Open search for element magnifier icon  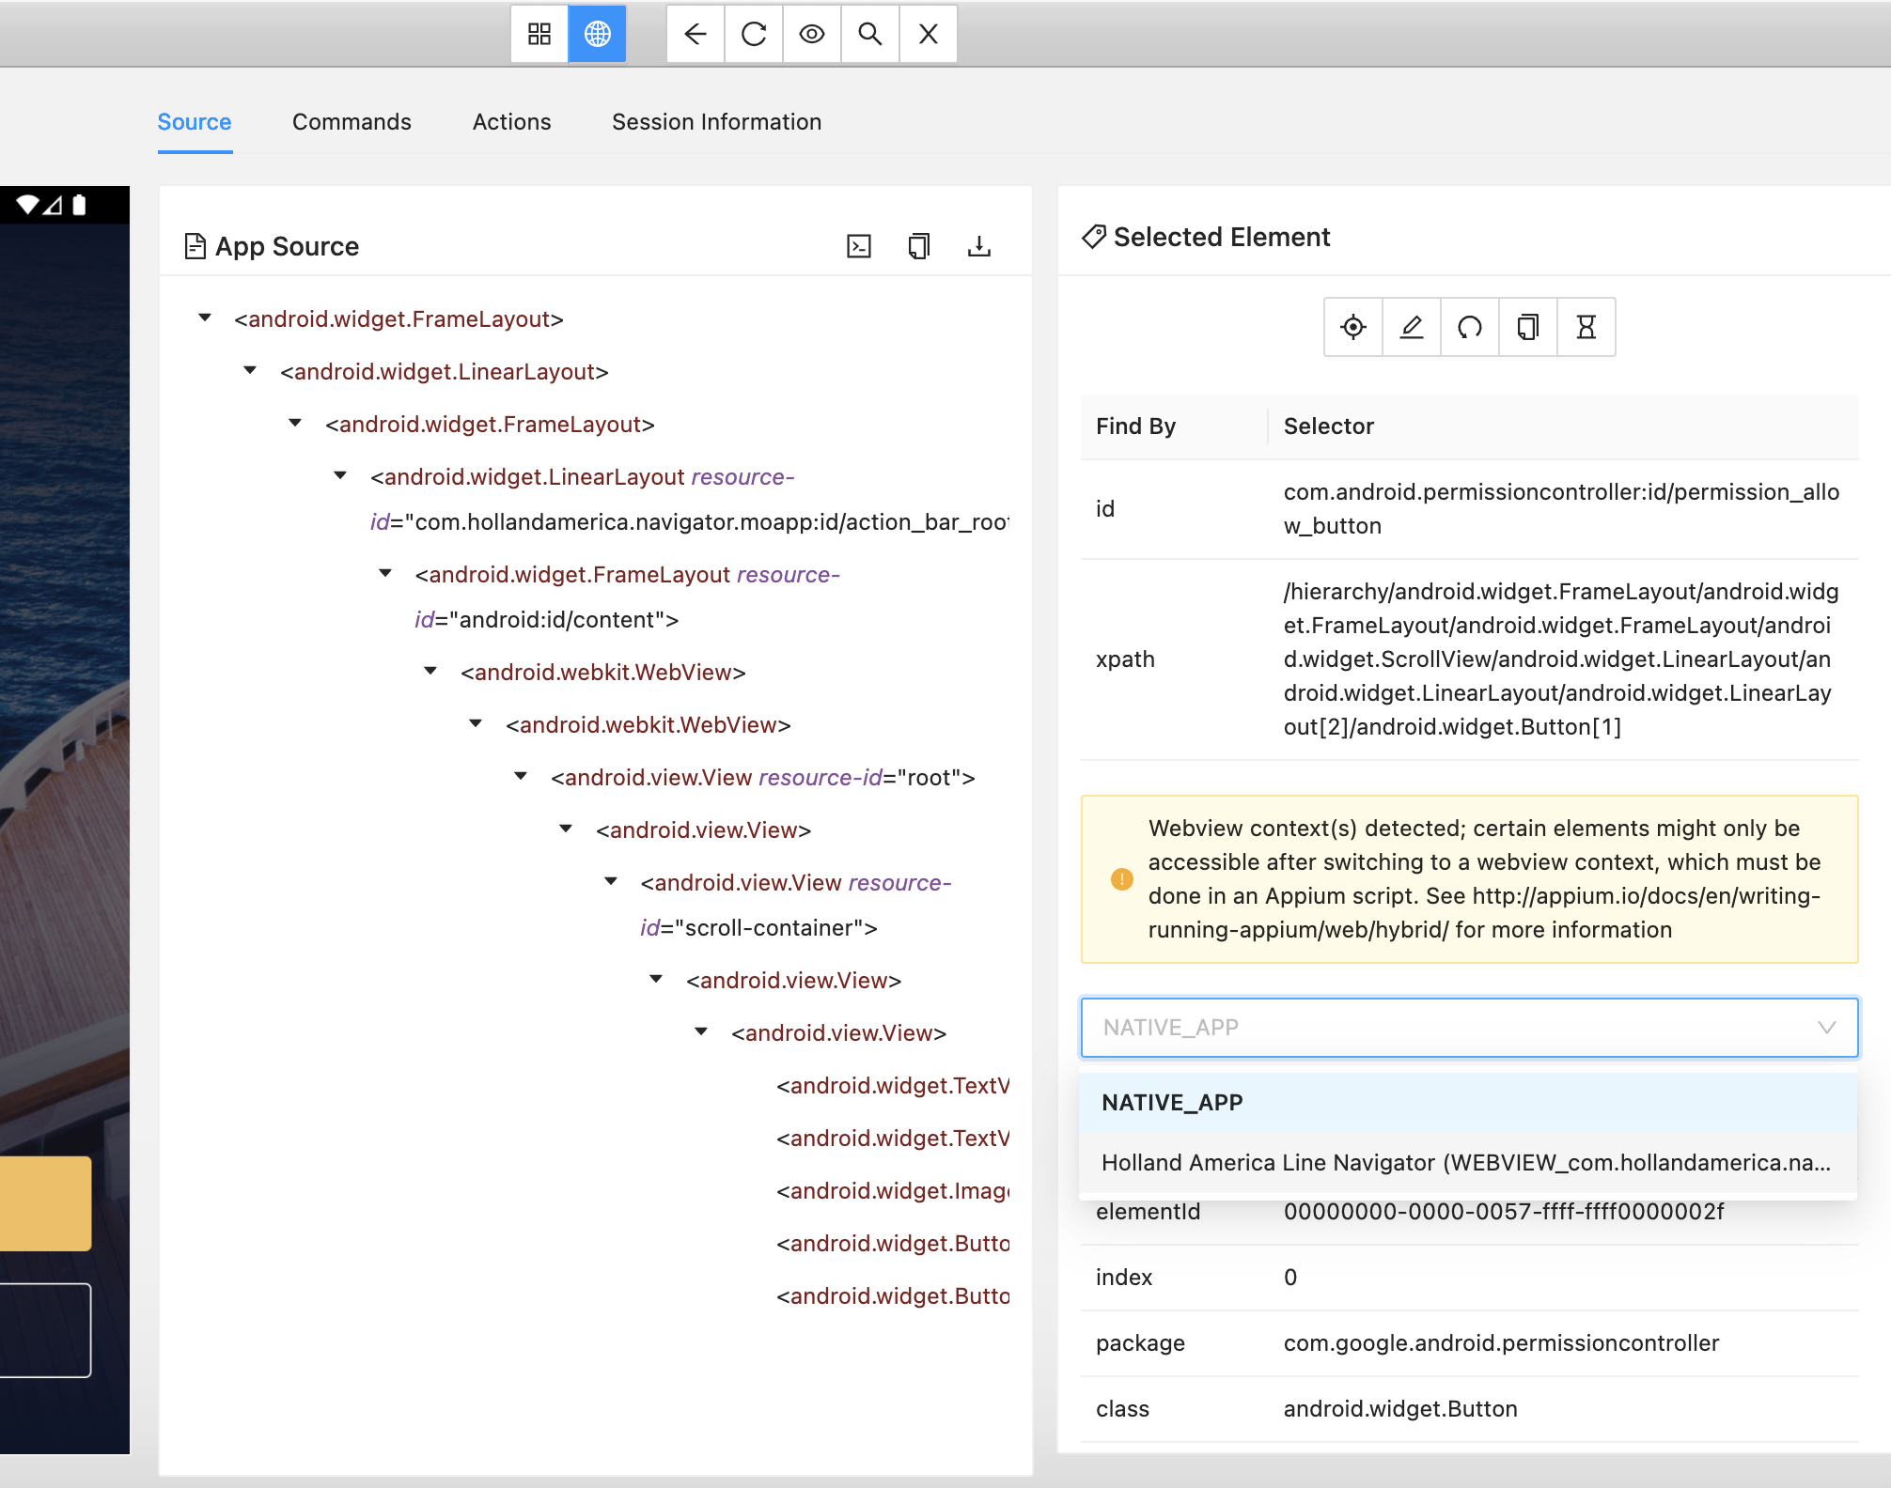coord(870,35)
